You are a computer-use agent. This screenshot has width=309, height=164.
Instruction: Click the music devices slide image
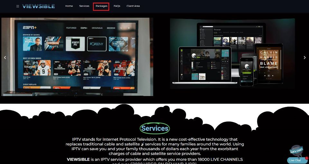pos(232,54)
